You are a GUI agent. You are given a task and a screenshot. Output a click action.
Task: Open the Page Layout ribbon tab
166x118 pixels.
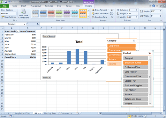tap(35, 6)
